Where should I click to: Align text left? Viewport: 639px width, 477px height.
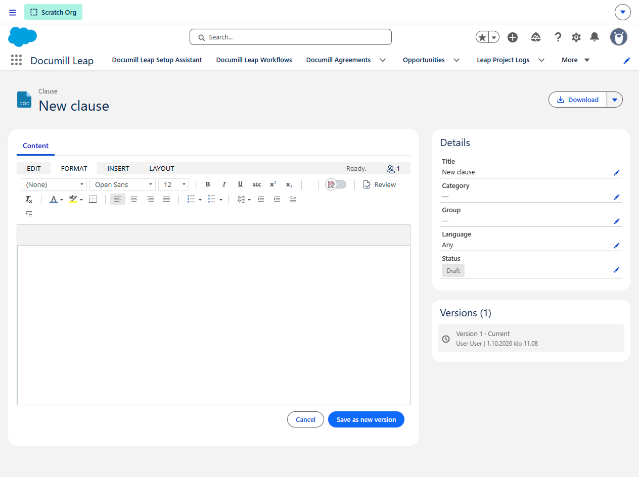pos(117,199)
